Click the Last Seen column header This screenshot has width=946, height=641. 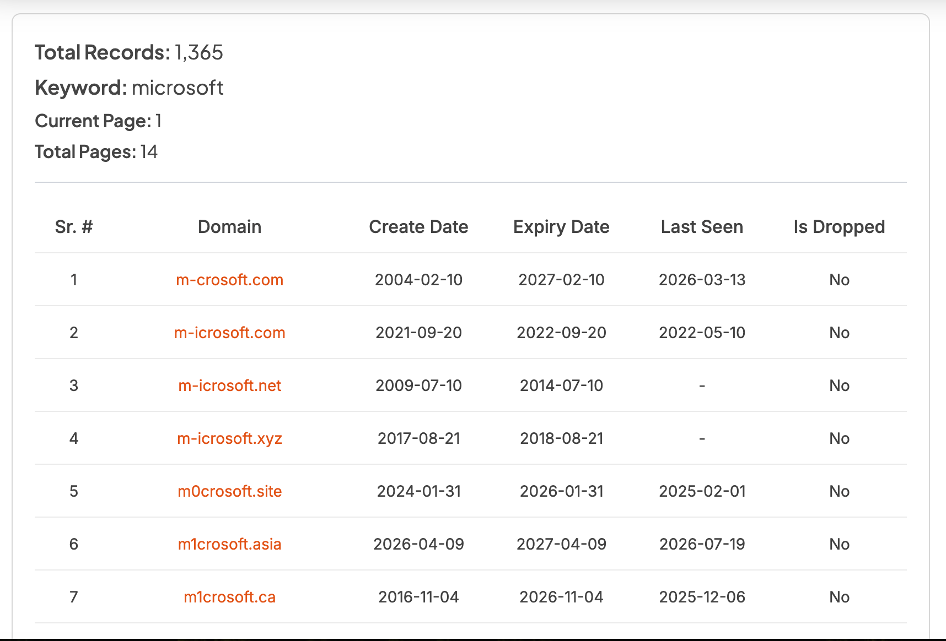pyautogui.click(x=702, y=227)
